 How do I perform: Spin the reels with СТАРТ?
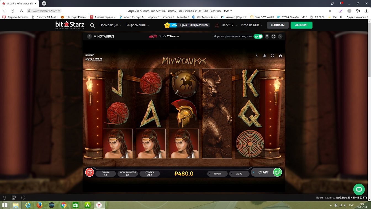(263, 172)
